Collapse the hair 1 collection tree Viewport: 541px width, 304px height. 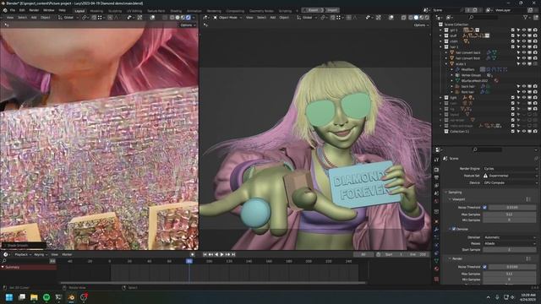click(x=440, y=47)
